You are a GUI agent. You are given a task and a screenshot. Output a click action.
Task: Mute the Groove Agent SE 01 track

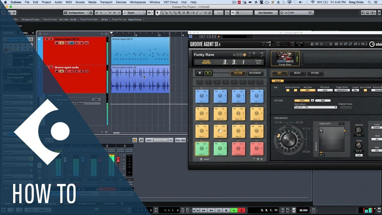coord(47,39)
